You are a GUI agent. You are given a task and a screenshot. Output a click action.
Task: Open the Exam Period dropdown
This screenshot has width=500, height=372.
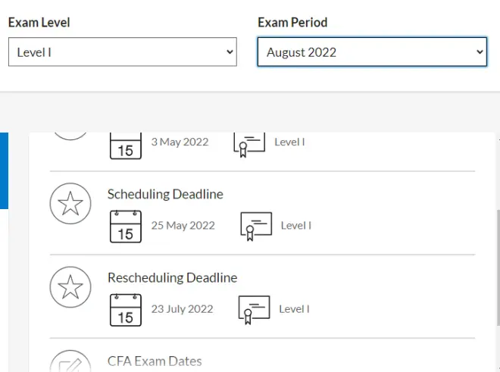(372, 52)
